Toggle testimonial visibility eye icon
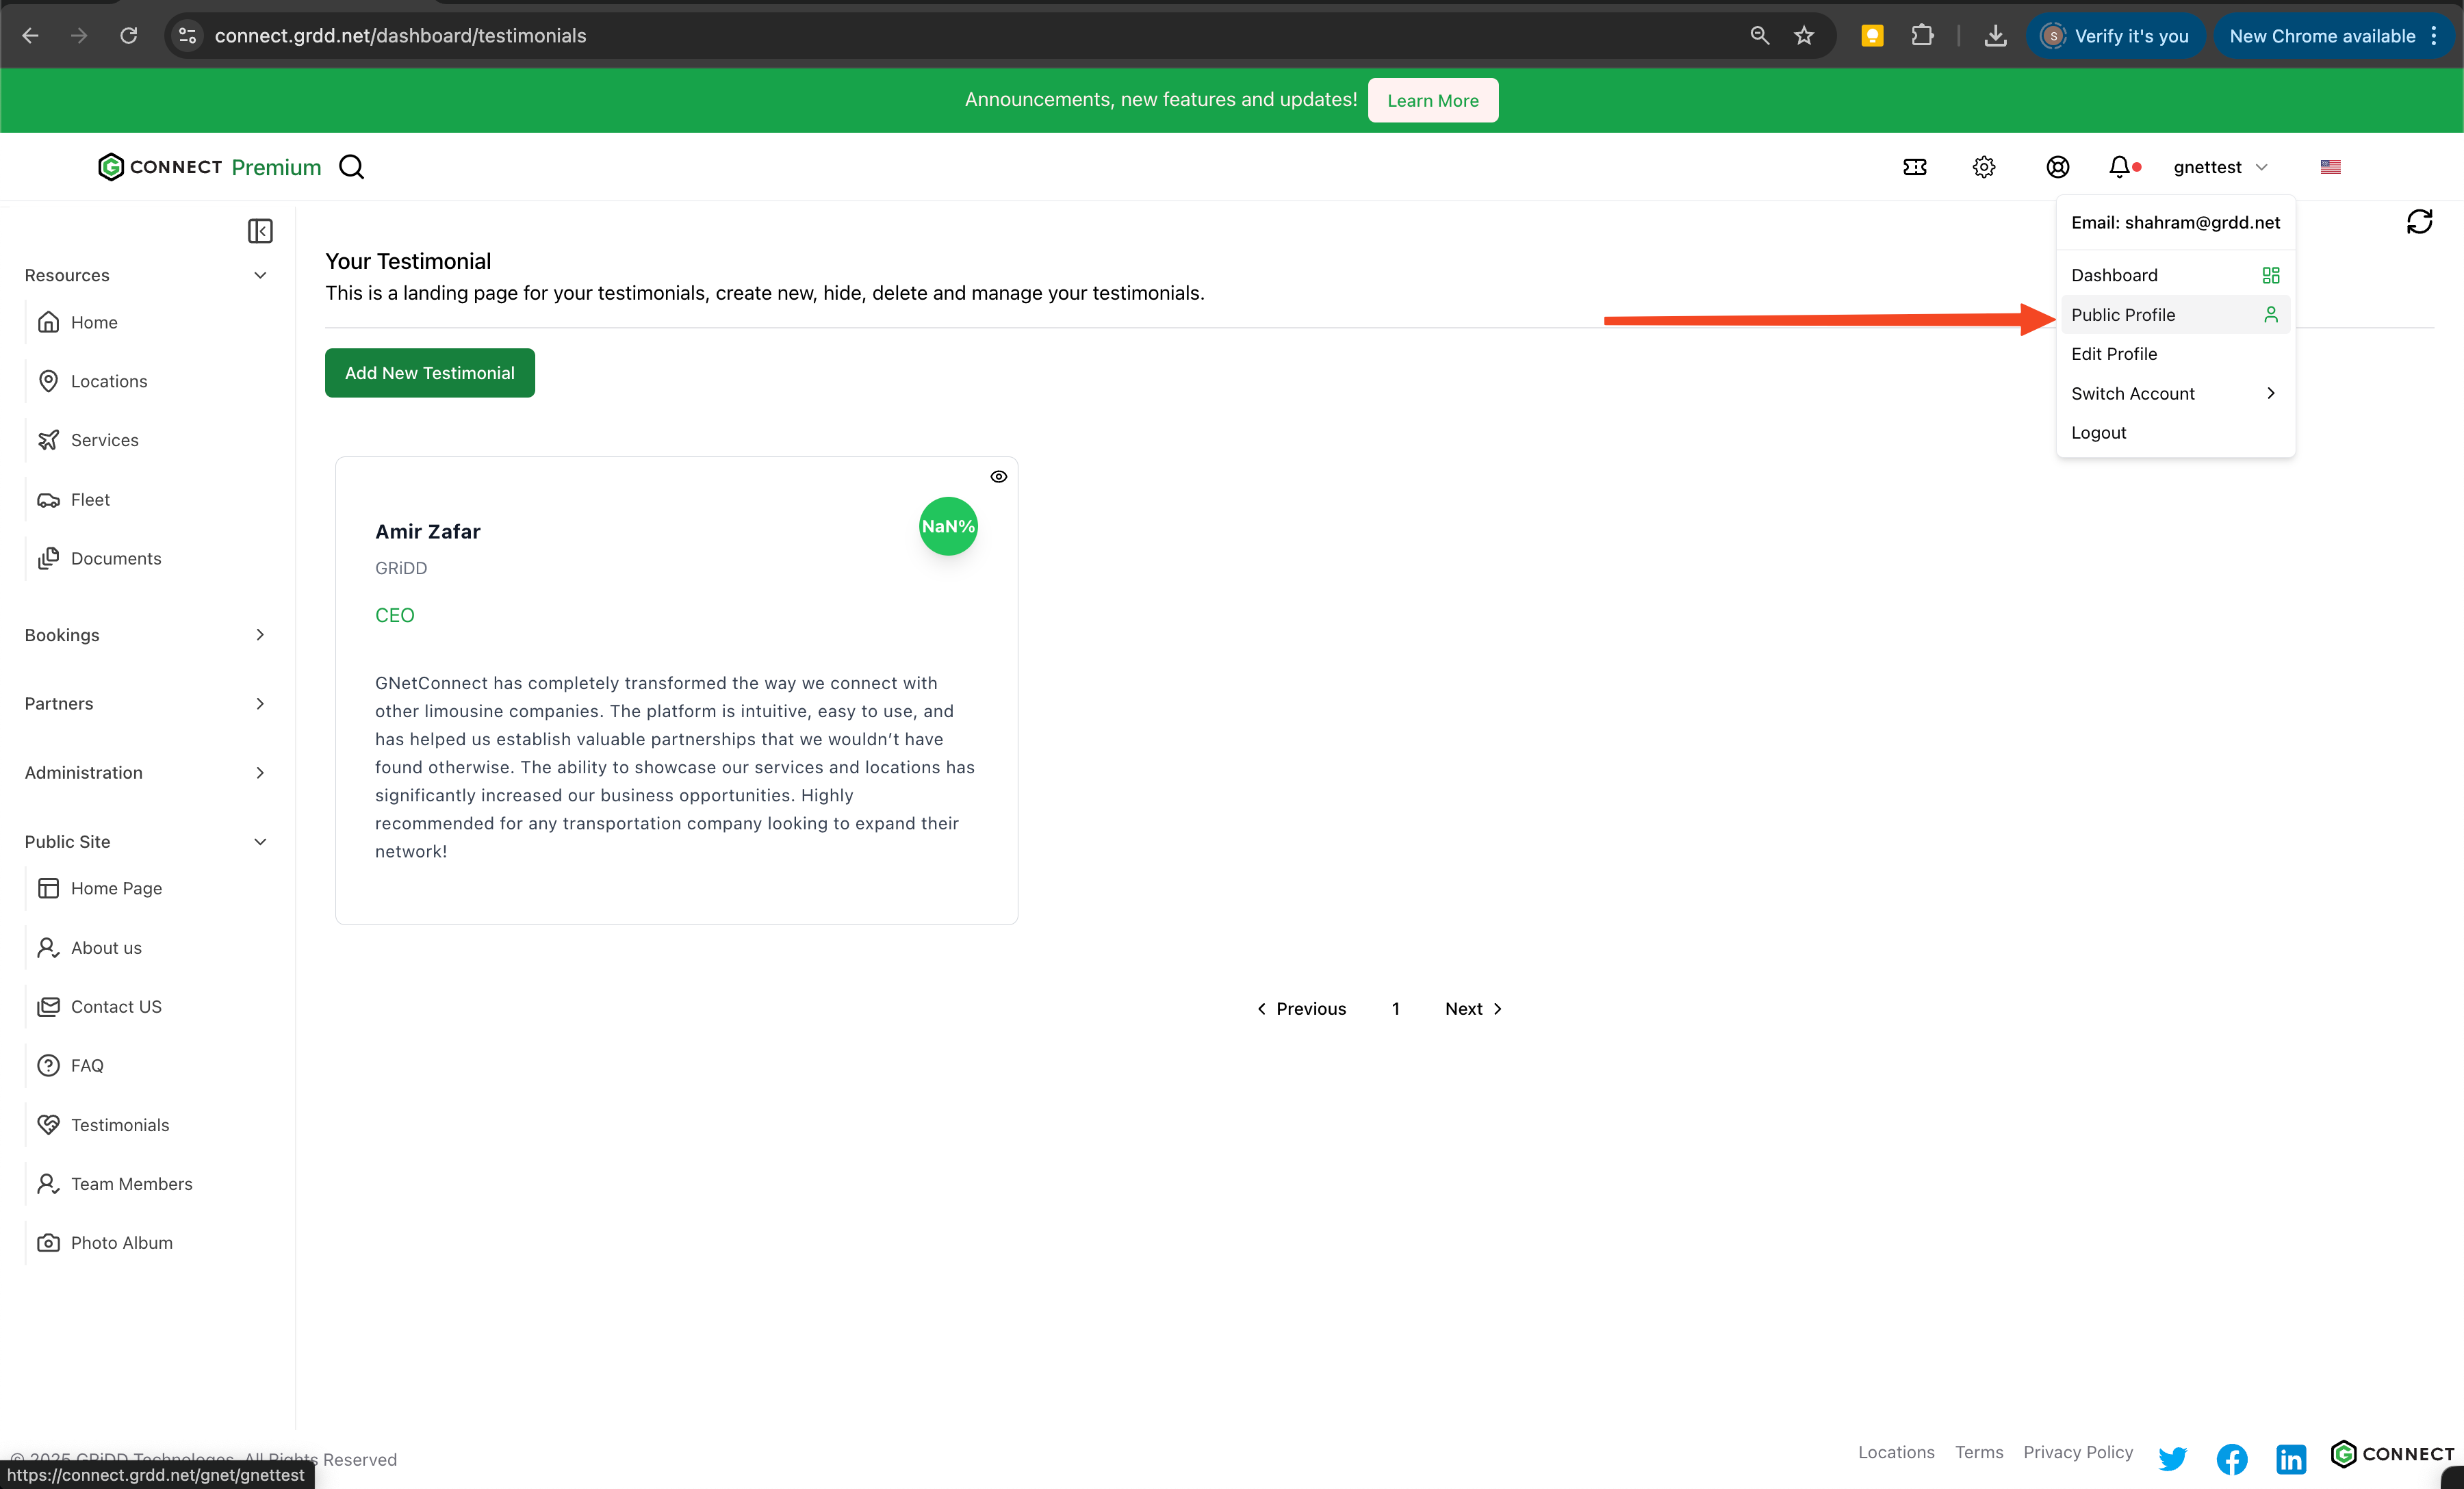2464x1489 pixels. click(x=998, y=477)
